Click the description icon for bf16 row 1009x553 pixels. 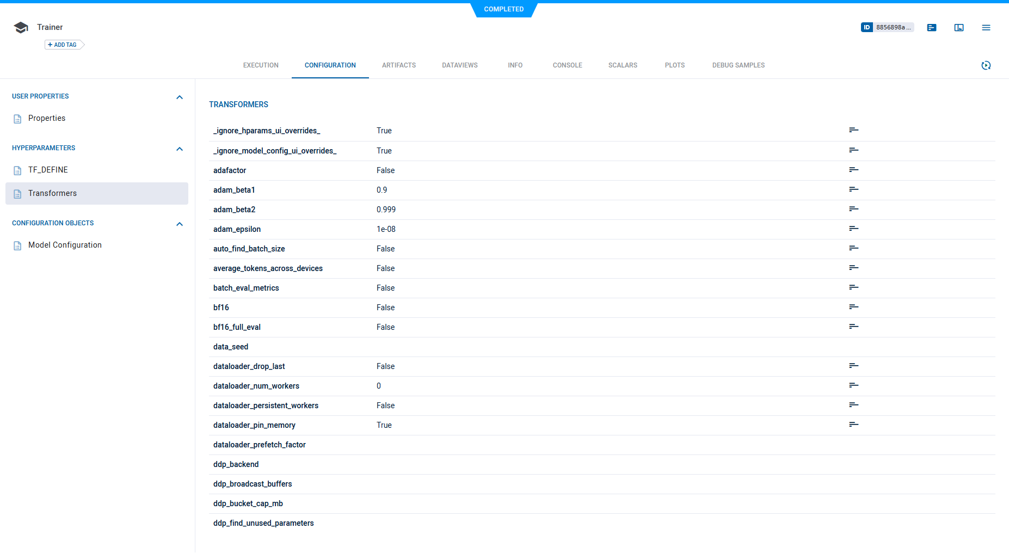point(853,307)
